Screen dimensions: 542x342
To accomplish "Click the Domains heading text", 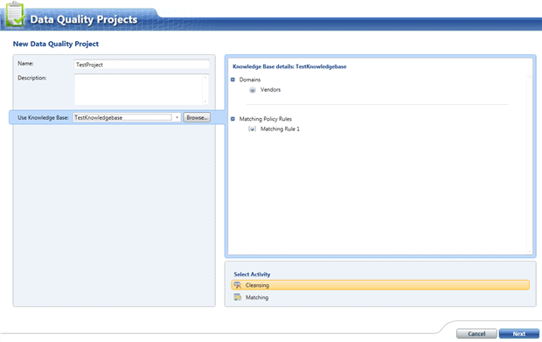I will tap(250, 80).
